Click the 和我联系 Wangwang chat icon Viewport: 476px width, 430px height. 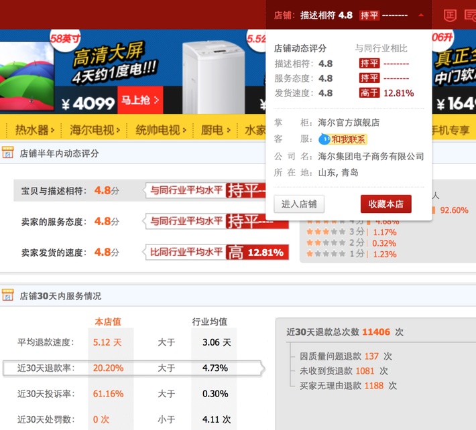pos(343,139)
